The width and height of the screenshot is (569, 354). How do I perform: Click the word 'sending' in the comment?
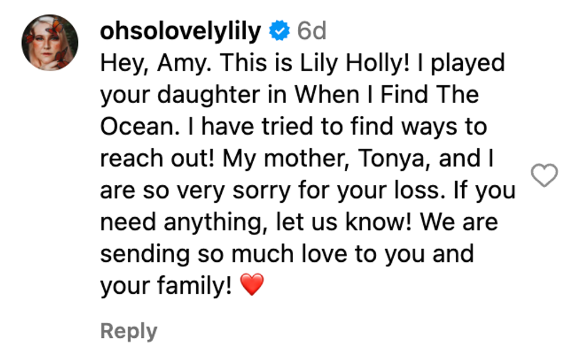[141, 254]
